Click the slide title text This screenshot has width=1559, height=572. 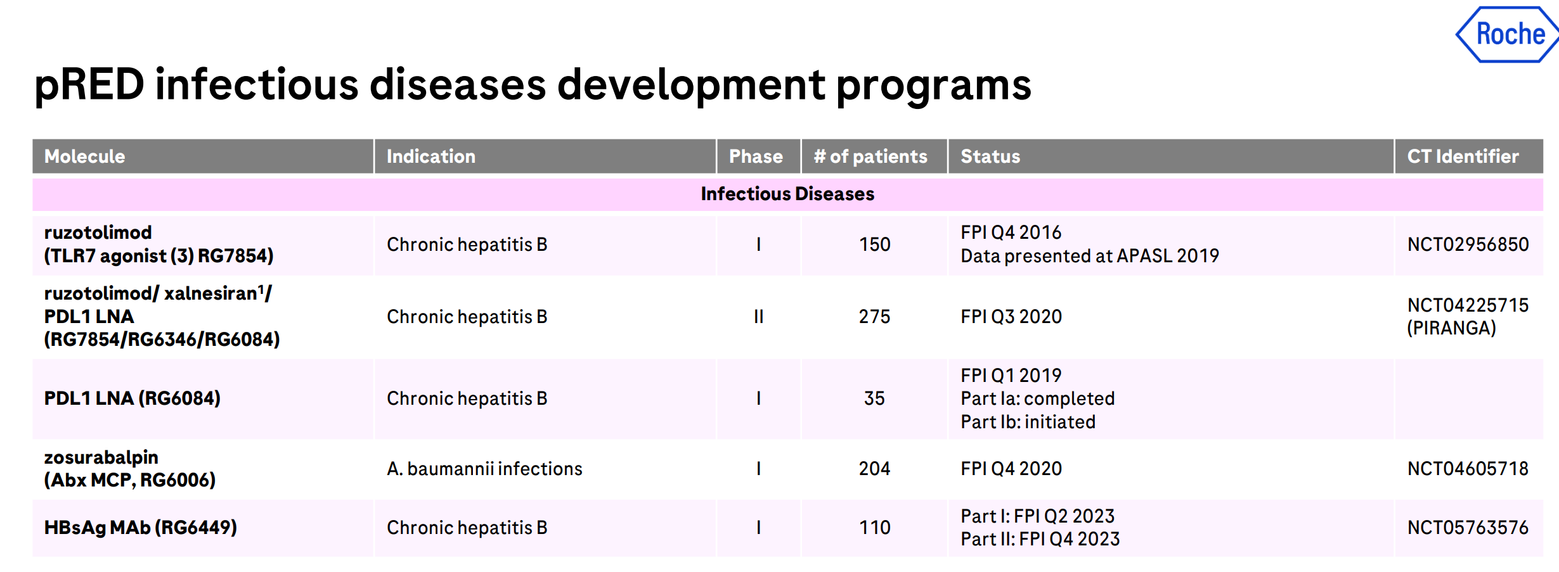coord(533,85)
